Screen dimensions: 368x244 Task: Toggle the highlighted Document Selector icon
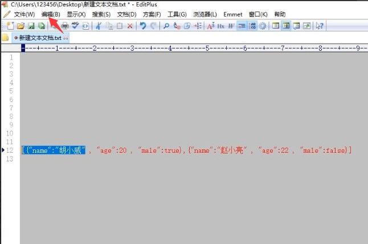(286, 26)
